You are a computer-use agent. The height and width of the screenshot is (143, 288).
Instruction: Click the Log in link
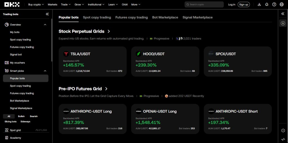tap(232, 5)
